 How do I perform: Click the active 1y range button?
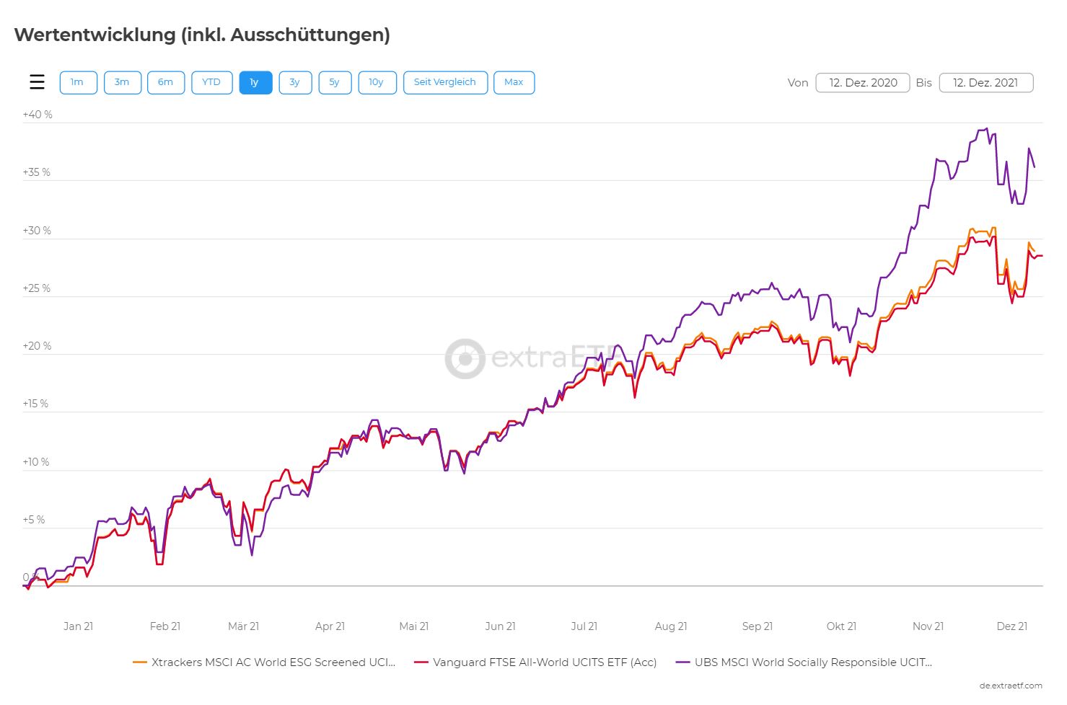[255, 82]
